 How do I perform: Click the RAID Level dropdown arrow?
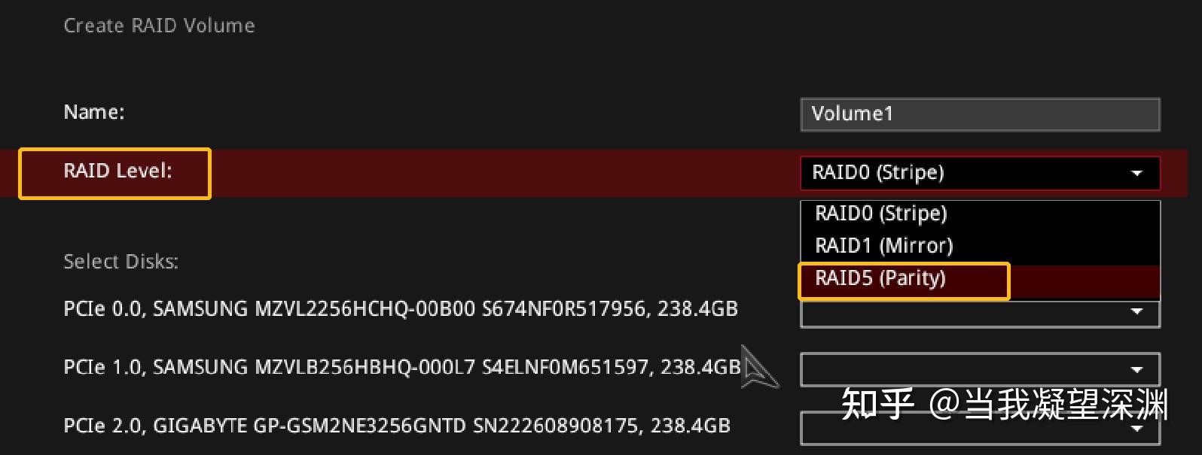click(x=1138, y=173)
